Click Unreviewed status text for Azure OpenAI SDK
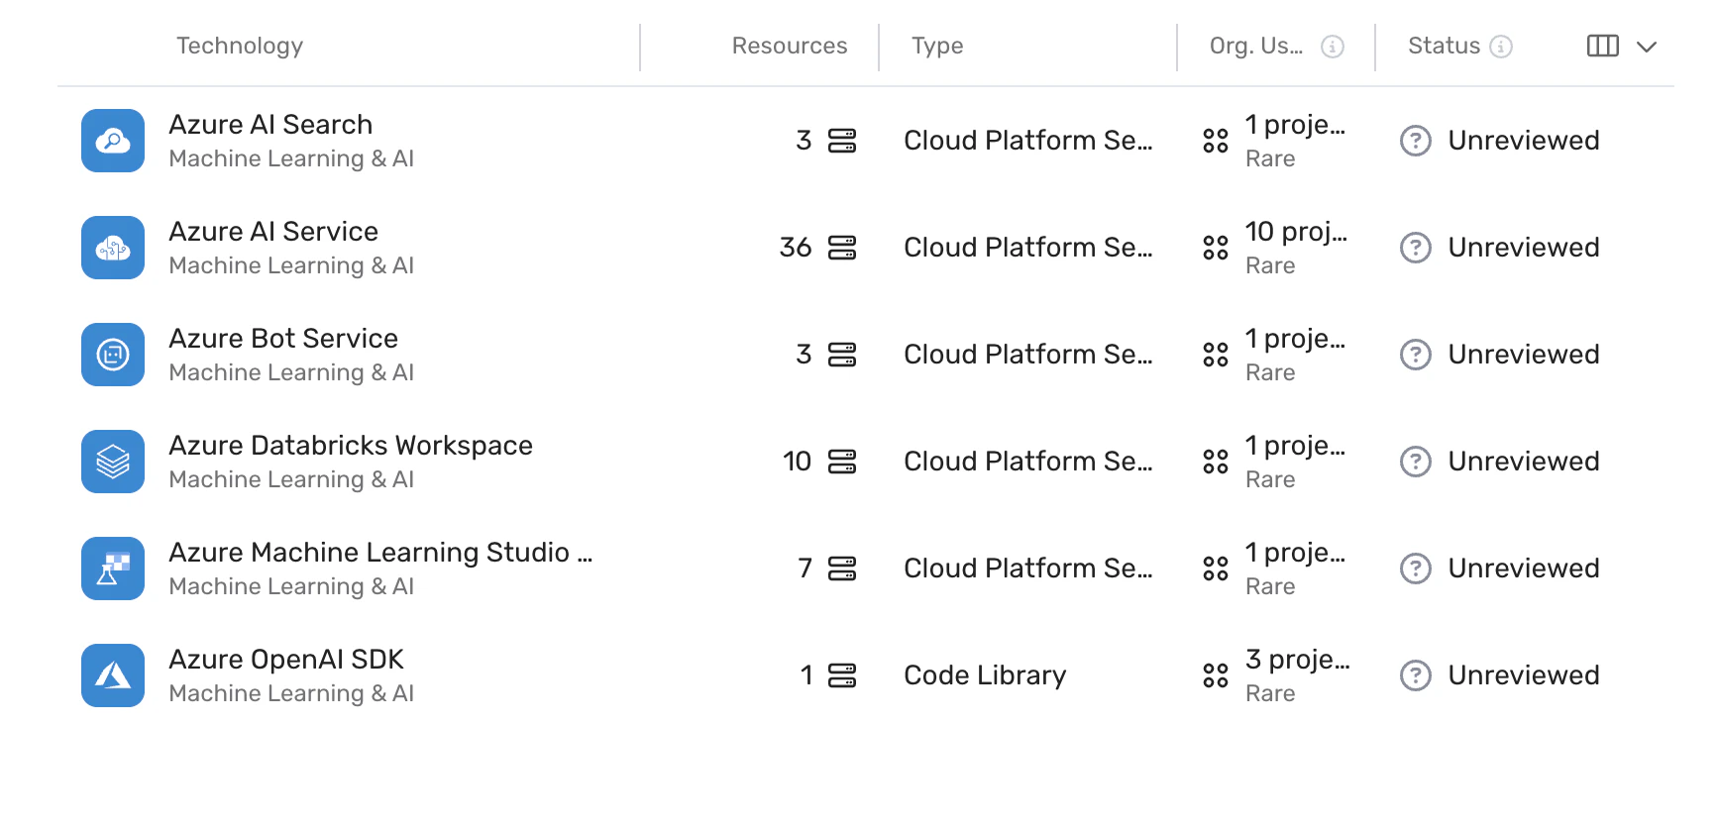 (1524, 675)
